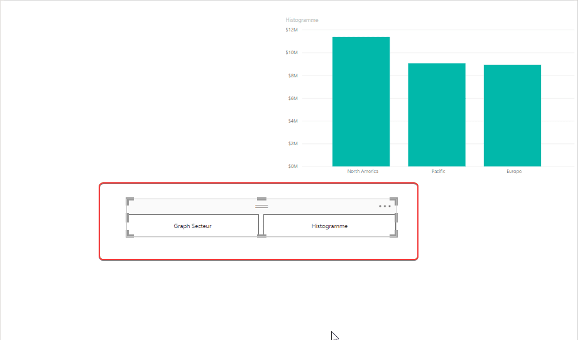Image resolution: width=580 pixels, height=340 pixels.
Task: Click the $0M value axis label
Action: 293,166
